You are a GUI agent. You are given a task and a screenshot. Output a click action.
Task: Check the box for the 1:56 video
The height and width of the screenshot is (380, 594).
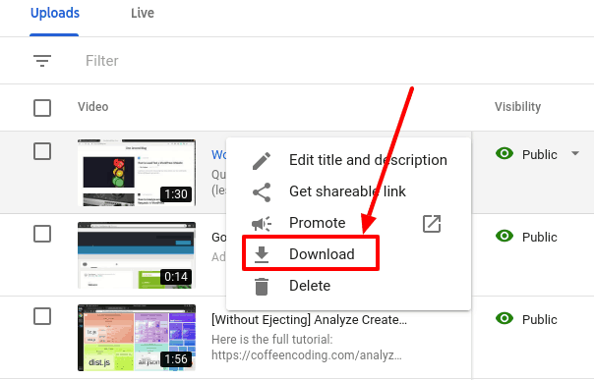(42, 316)
